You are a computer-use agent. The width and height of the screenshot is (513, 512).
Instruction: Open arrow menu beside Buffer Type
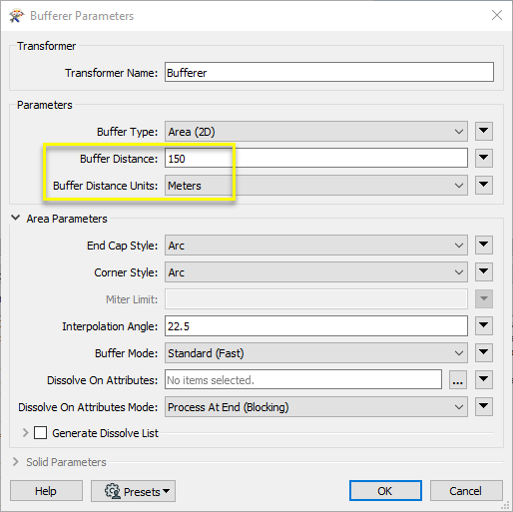[484, 131]
